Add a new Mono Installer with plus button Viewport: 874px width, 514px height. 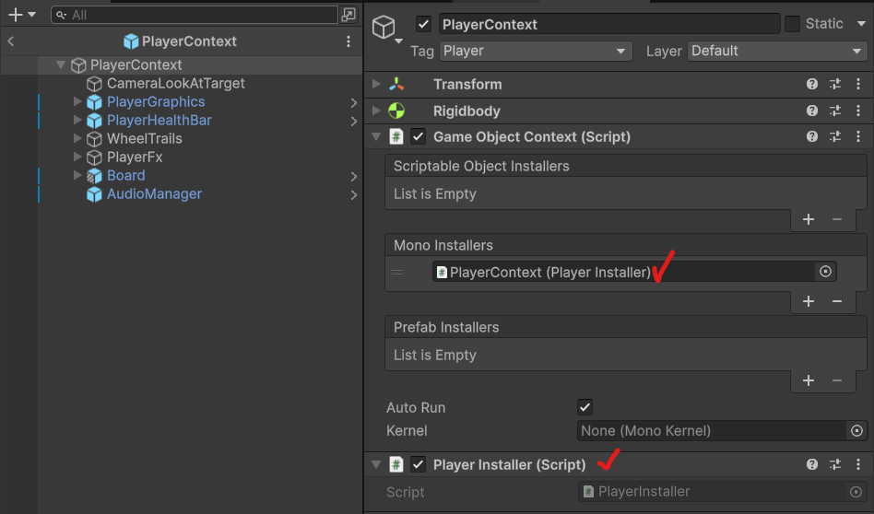click(x=809, y=301)
